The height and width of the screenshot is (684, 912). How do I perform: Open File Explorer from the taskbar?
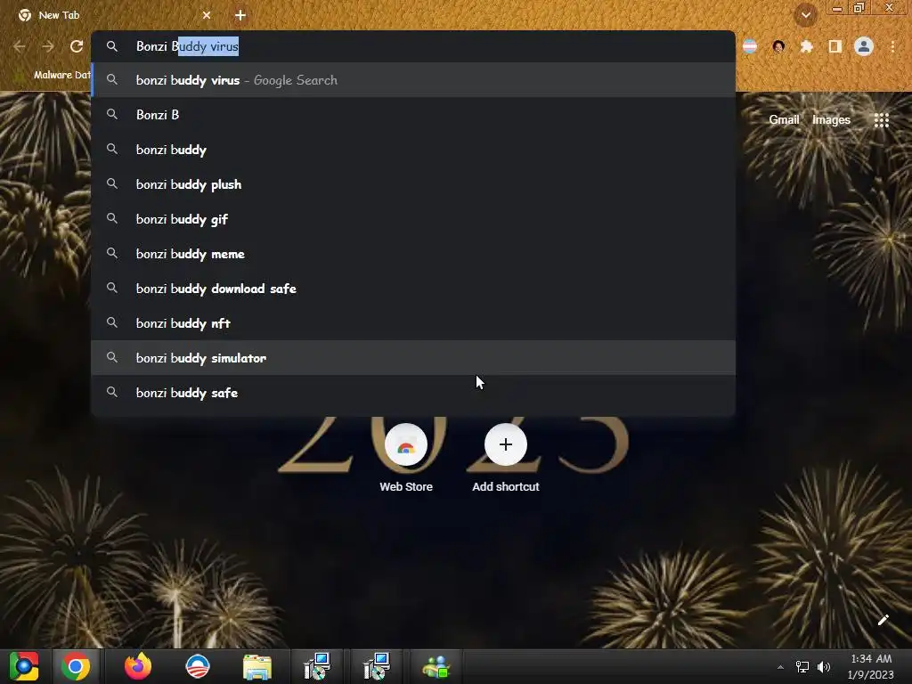pos(257,667)
